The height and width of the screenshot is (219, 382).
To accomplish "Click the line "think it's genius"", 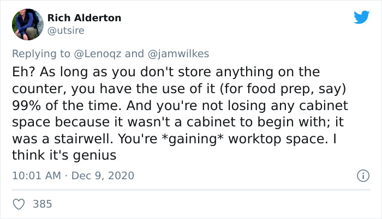I will pyautogui.click(x=64, y=155).
